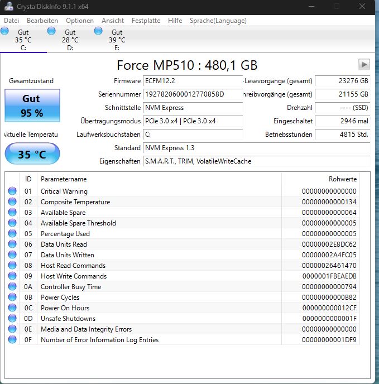This screenshot has width=379, height=384.
Task: Click status orb for Controller Busy Time row
Action: click(x=12, y=286)
